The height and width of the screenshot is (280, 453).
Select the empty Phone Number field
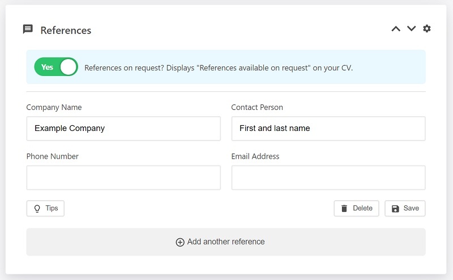pyautogui.click(x=123, y=177)
